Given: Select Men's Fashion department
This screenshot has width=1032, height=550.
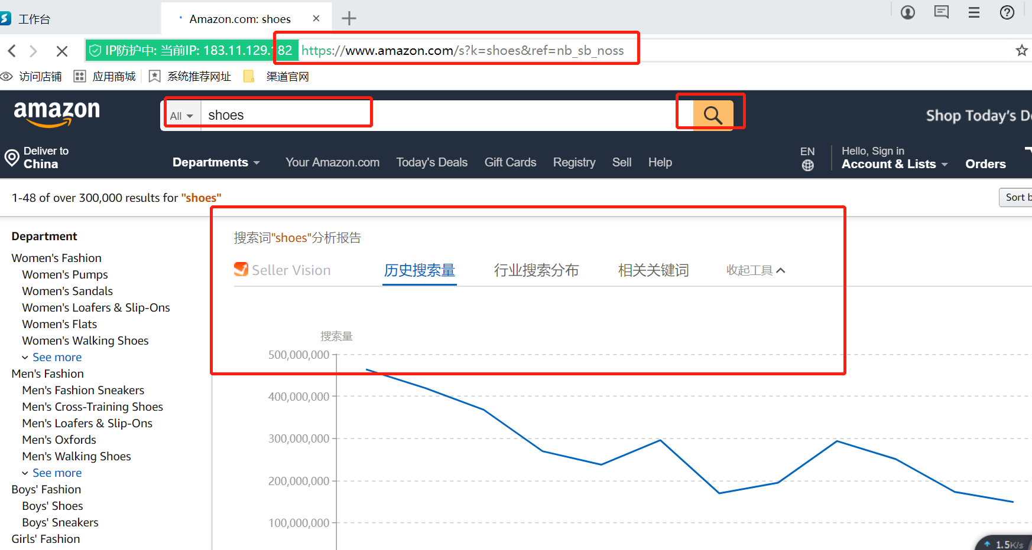Looking at the screenshot, I should 47,374.
